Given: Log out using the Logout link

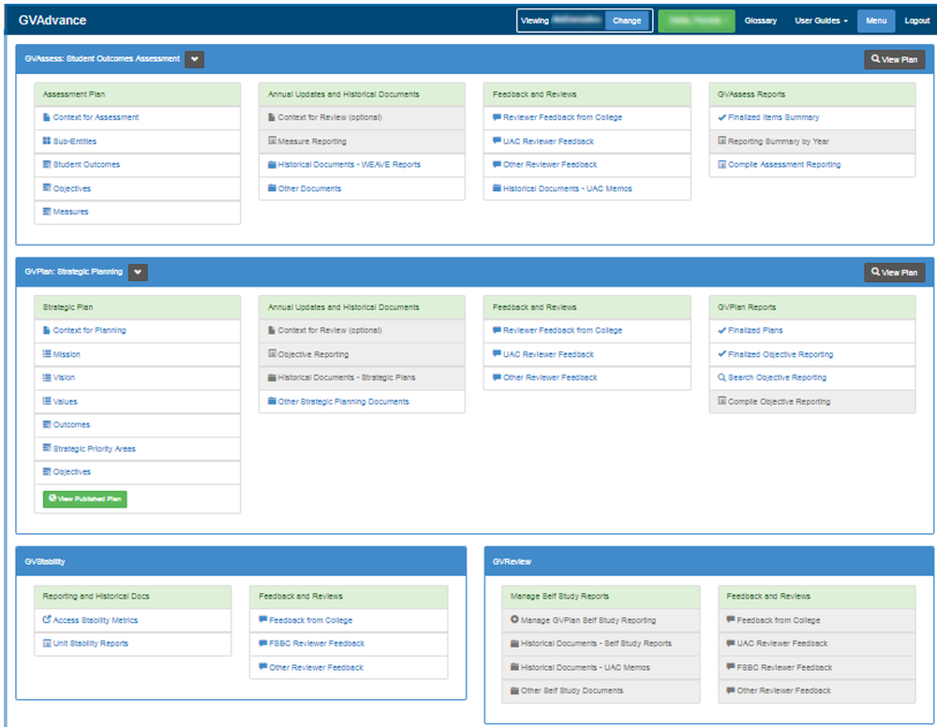Looking at the screenshot, I should 916,21.
